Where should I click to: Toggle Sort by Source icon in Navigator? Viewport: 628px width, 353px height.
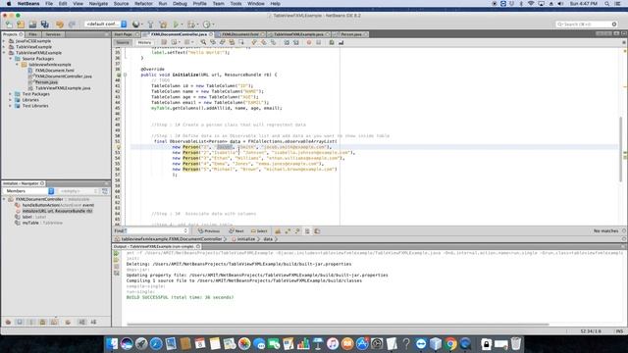point(93,322)
